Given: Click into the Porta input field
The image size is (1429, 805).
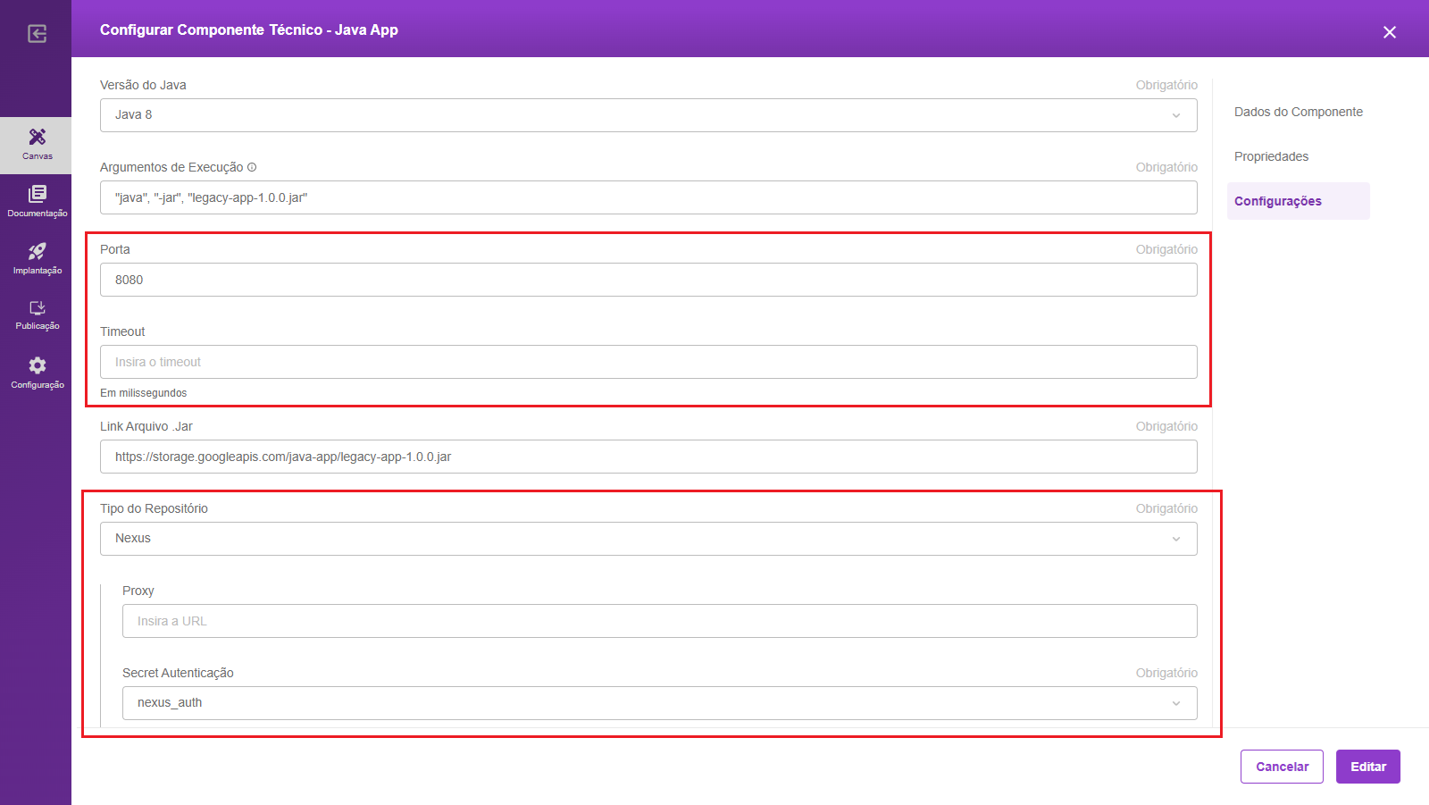Looking at the screenshot, I should (x=648, y=280).
